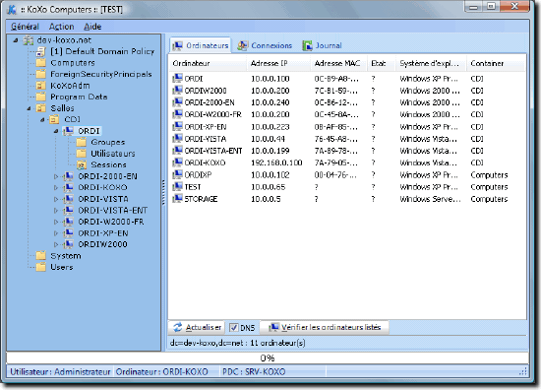Open the Aide menu
Image resolution: width=541 pixels, height=390 pixels.
[92, 27]
